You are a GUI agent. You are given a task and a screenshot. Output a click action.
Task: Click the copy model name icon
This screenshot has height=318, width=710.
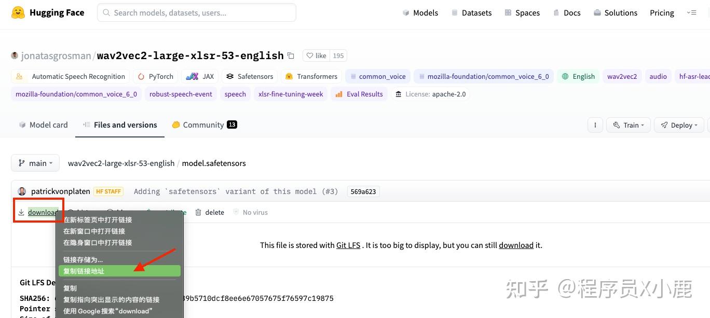tap(291, 56)
